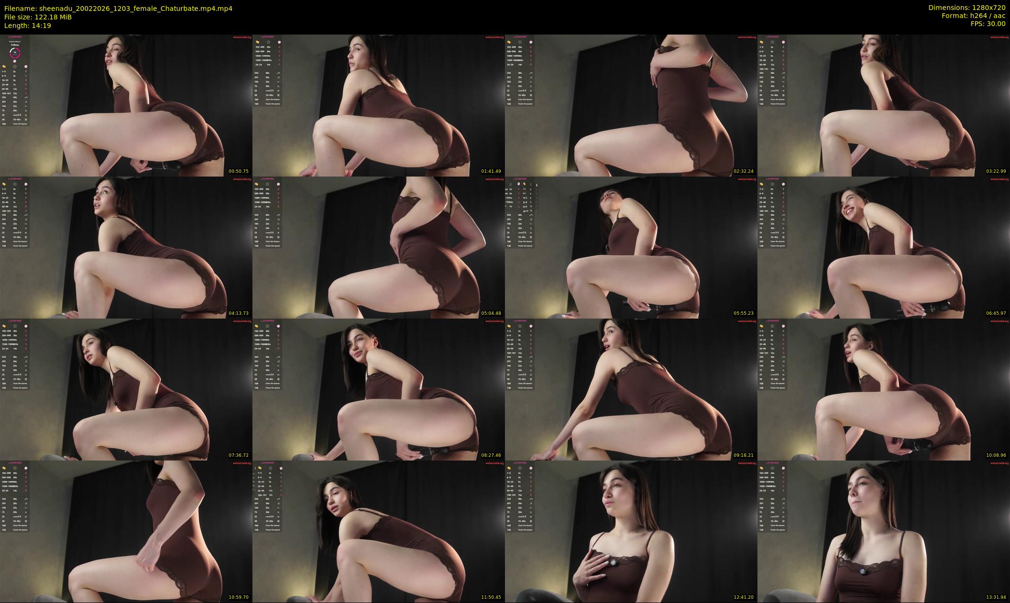Click the 'Format: h264 / aac' text
This screenshot has height=603, width=1010.
(974, 16)
